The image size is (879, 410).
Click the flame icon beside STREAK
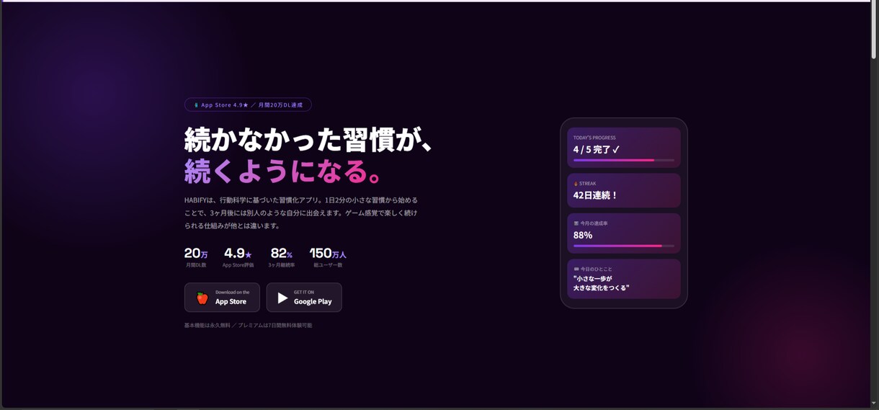[x=576, y=184]
